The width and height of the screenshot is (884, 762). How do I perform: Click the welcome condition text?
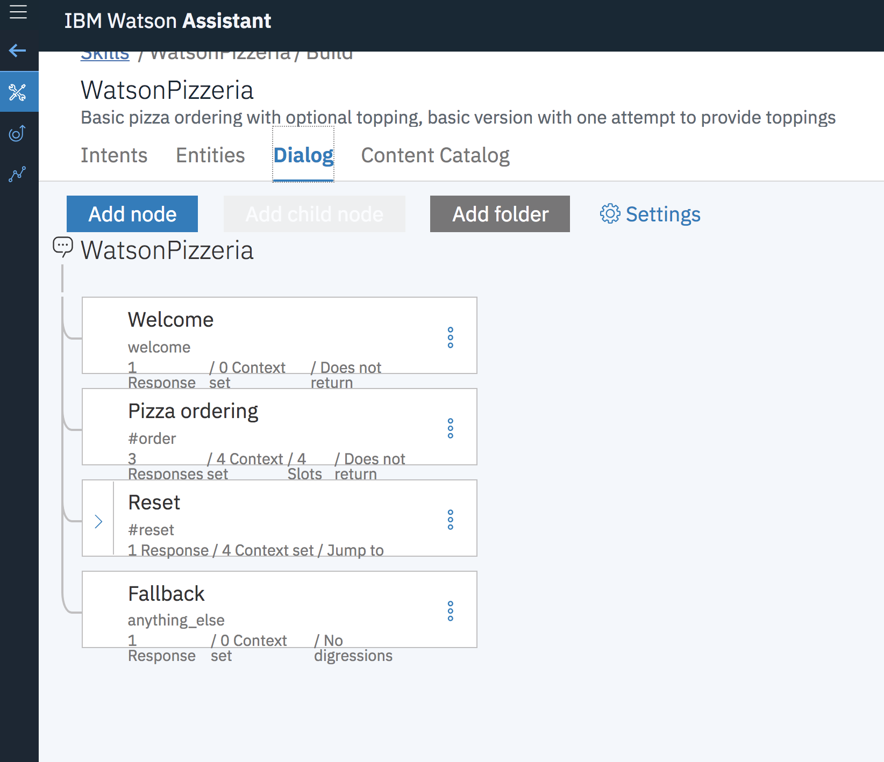click(159, 347)
